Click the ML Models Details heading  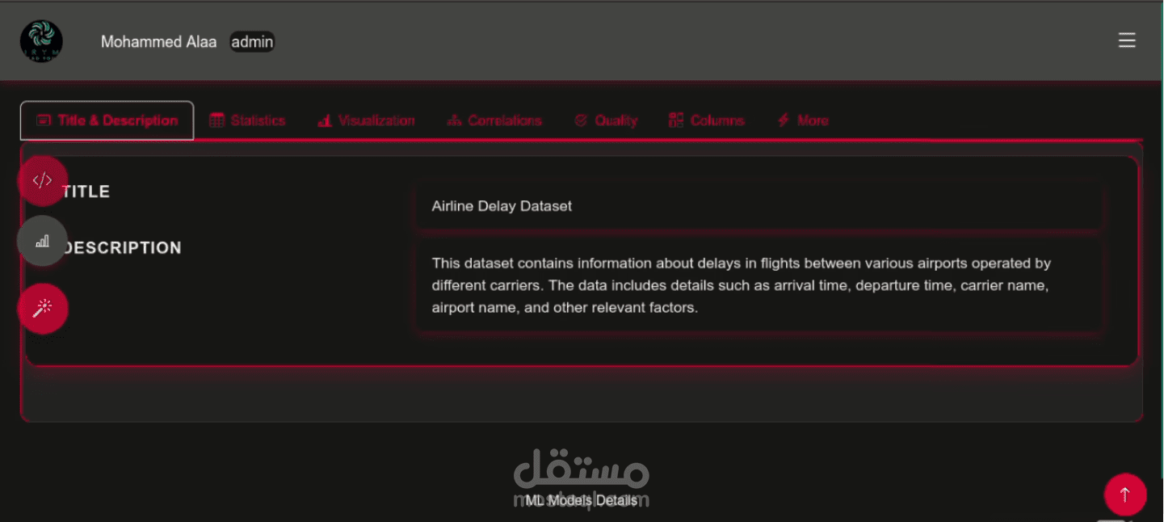581,500
